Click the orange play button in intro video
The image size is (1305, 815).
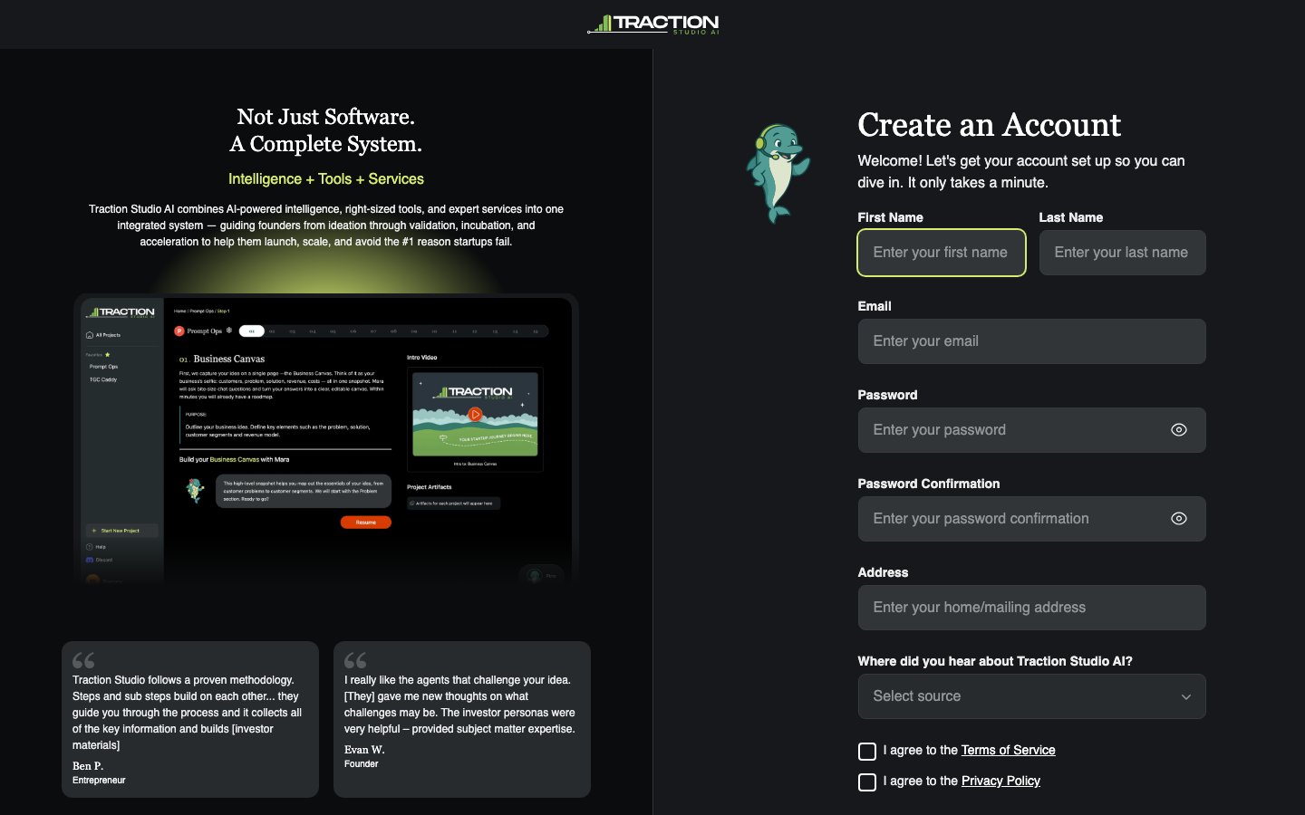pos(475,415)
